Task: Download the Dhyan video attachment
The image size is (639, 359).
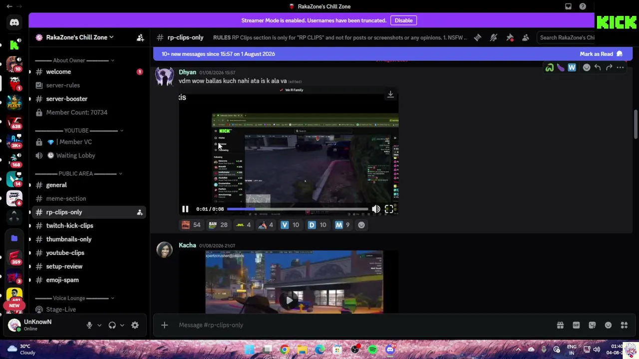Action: (390, 94)
